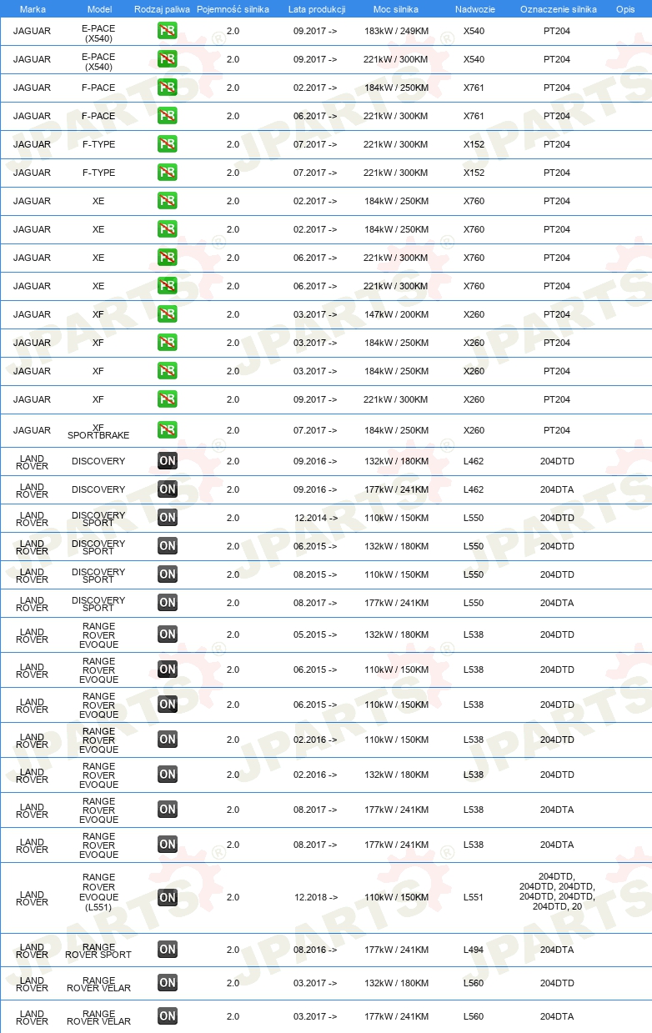Click ON icon in Range Rover Sport row
This screenshot has height=1033, width=652.
click(x=168, y=950)
